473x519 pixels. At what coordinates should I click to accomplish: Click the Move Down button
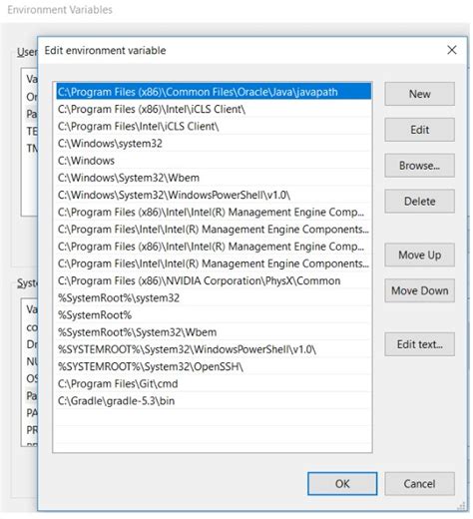pos(419,290)
